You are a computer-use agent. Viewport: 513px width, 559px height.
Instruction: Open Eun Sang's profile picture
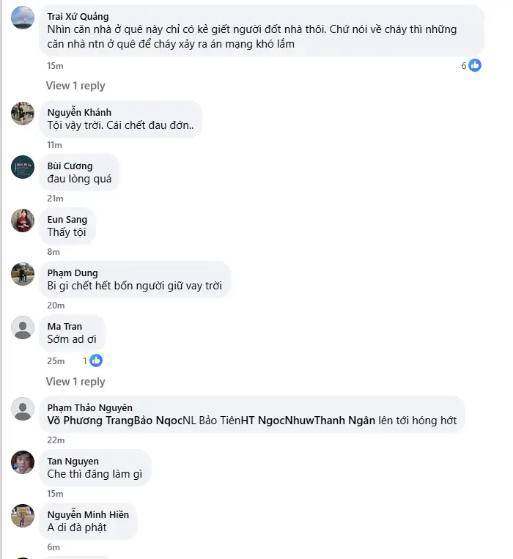click(23, 221)
